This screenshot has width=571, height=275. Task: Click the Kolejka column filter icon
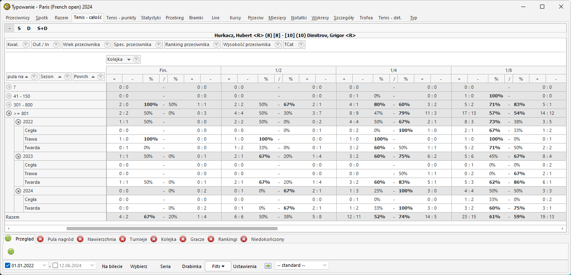tap(136, 60)
